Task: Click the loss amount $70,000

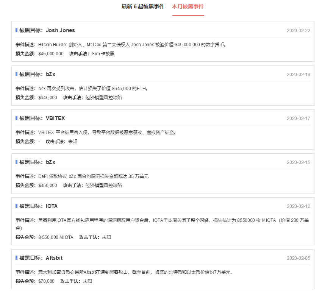Action: [47, 281]
